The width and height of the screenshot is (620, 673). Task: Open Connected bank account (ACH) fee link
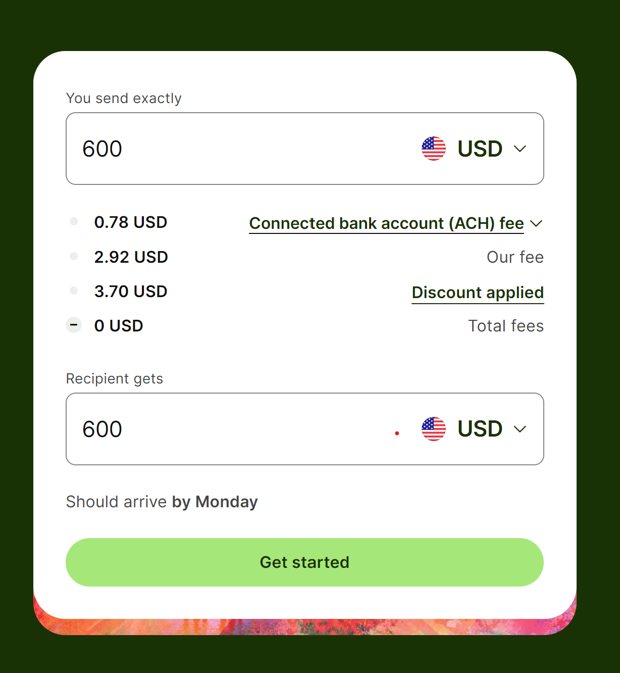[387, 223]
